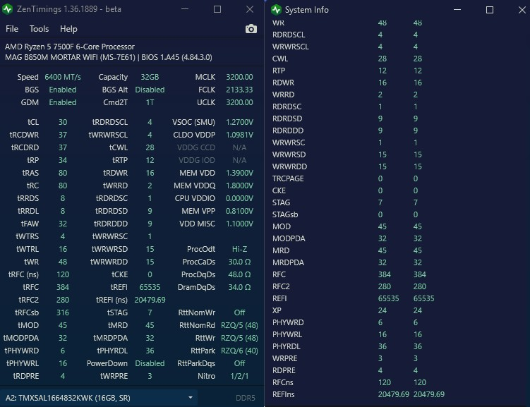Click the camera screenshot icon
This screenshot has height=407, width=530.
click(251, 29)
